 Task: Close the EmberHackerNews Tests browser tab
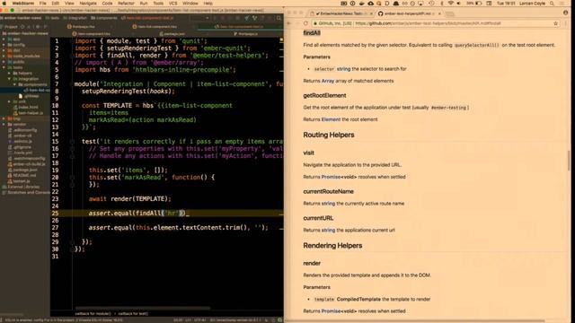[x=371, y=13]
